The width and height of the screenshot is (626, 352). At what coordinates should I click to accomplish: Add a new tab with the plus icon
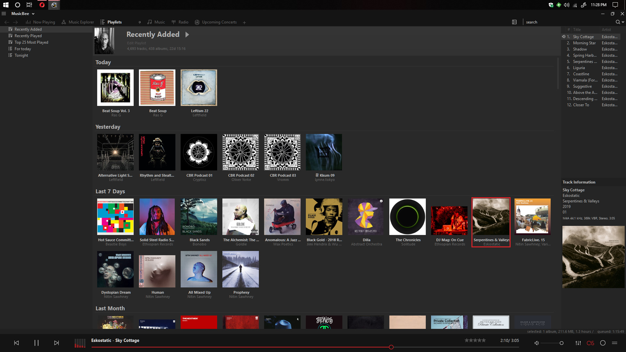click(x=244, y=22)
